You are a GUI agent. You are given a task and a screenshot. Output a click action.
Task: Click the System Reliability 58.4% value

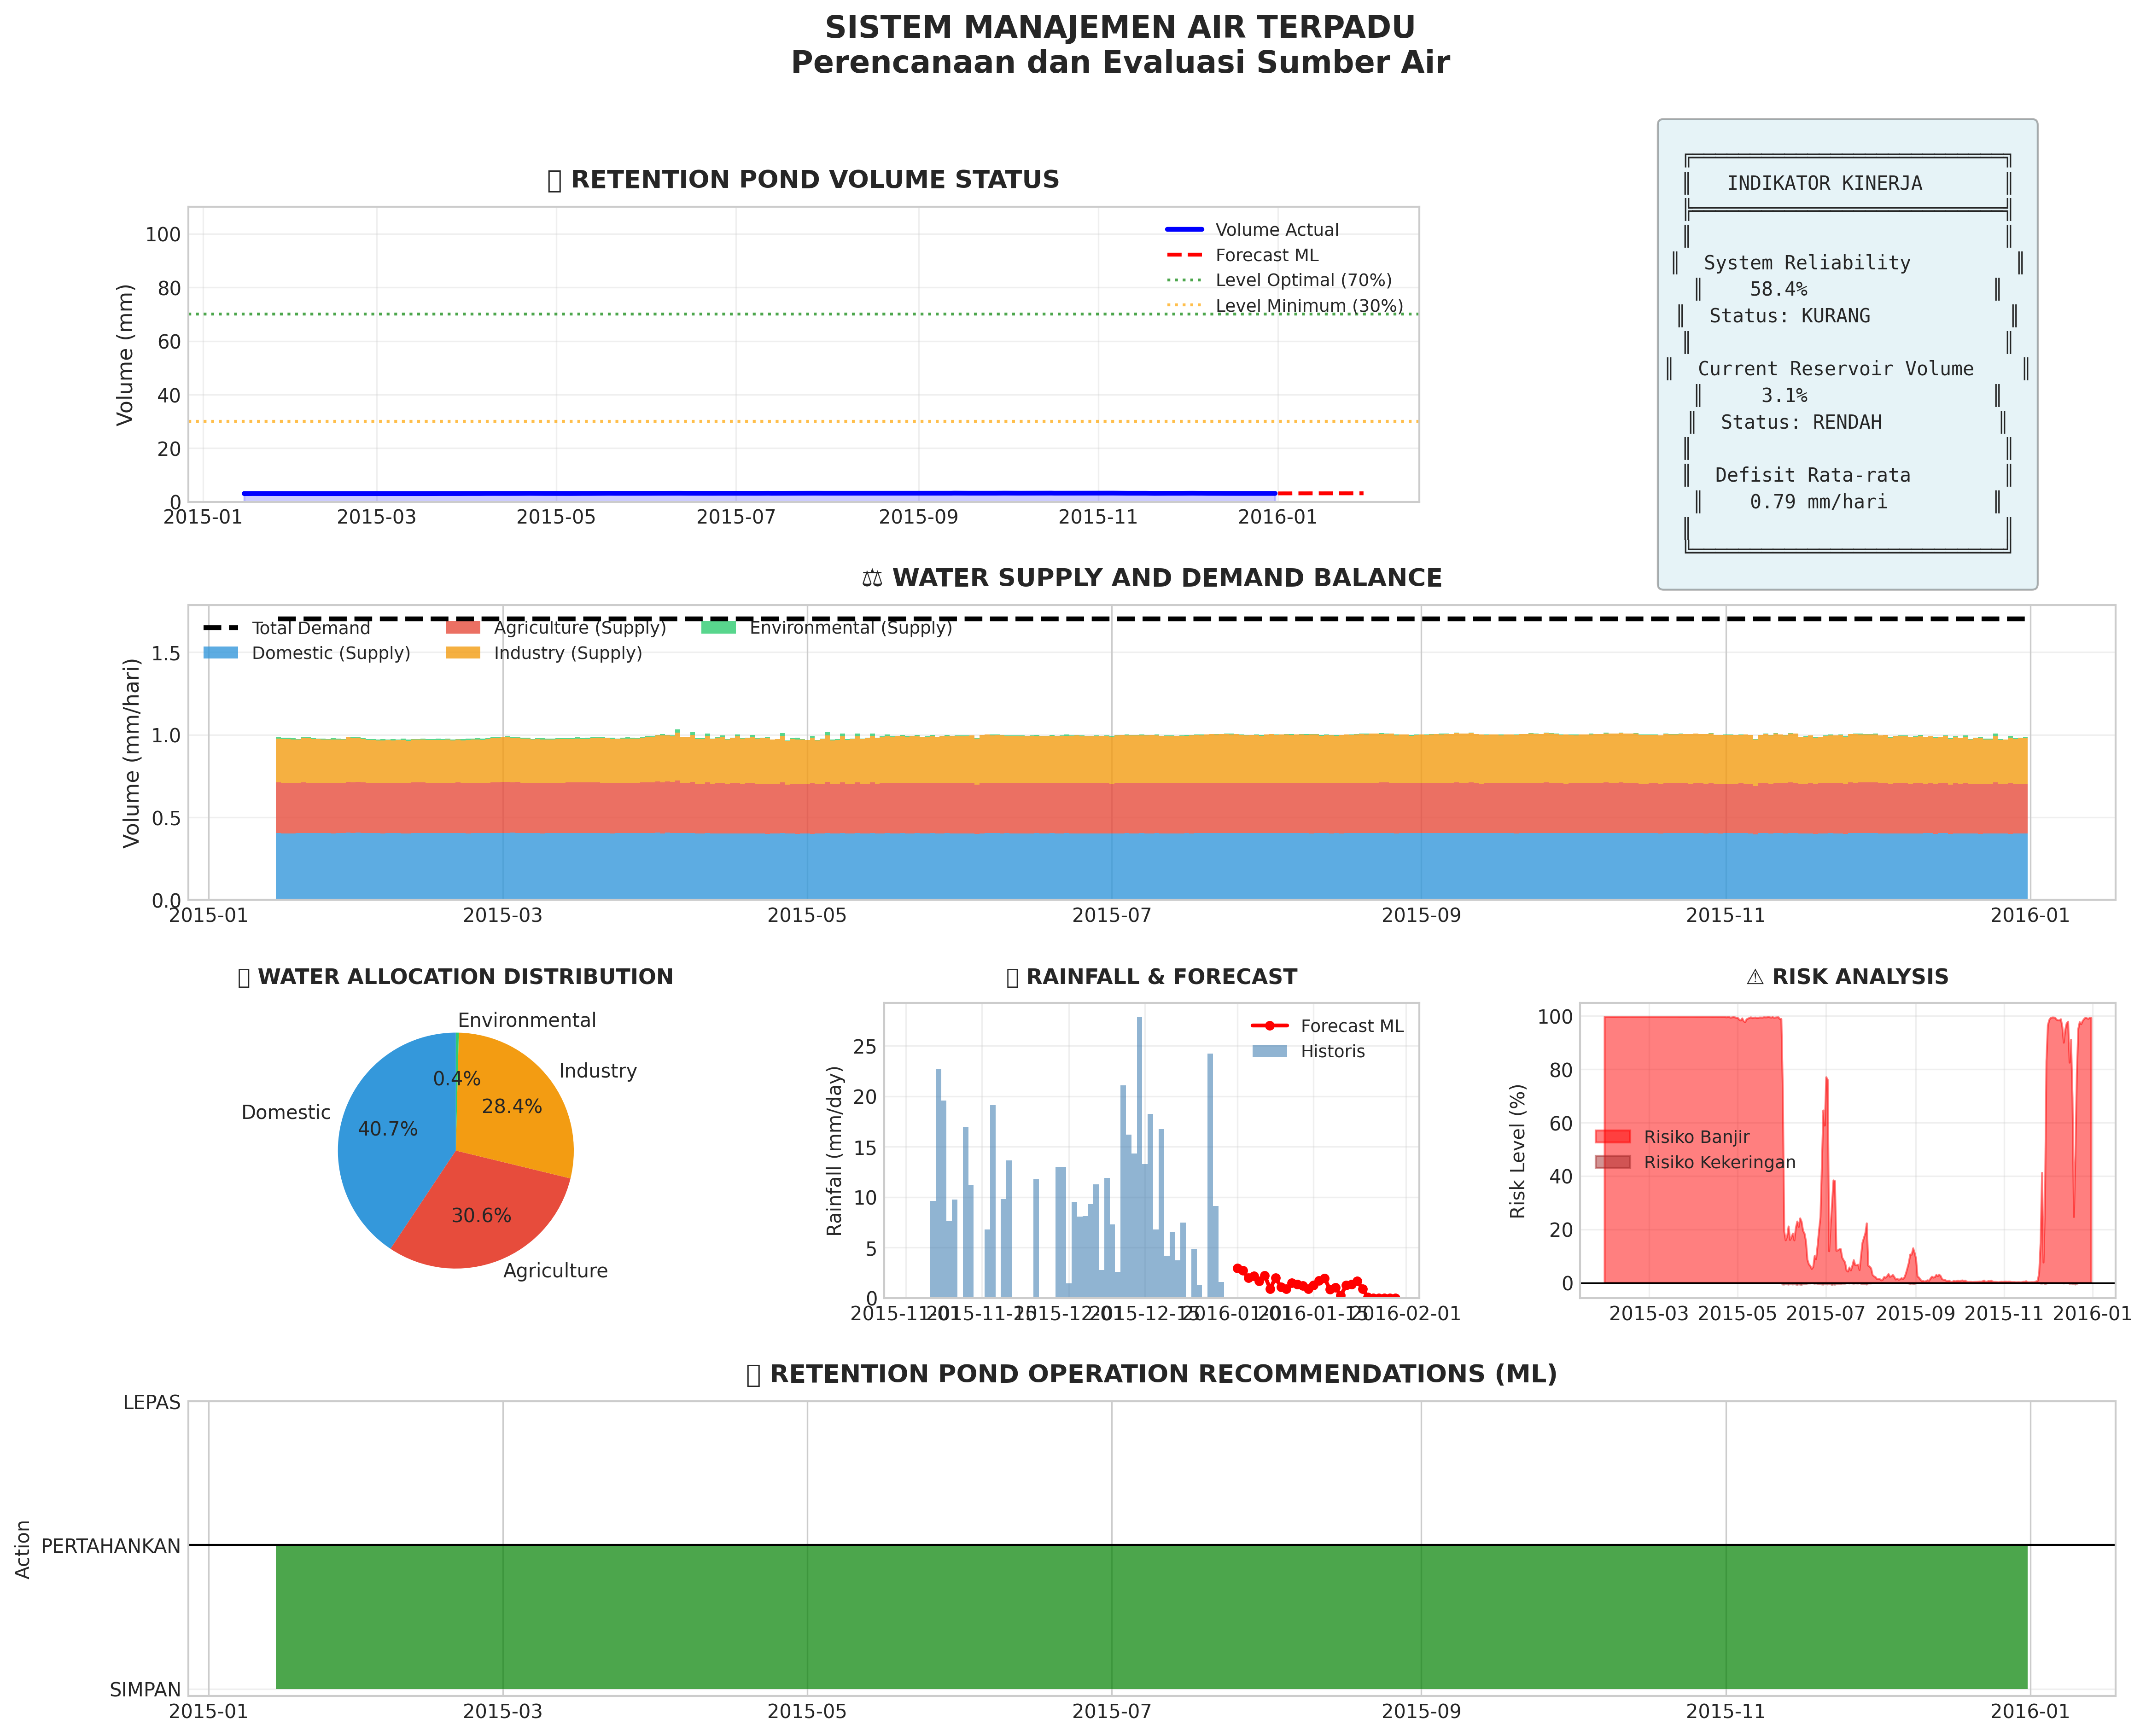pos(1778,290)
